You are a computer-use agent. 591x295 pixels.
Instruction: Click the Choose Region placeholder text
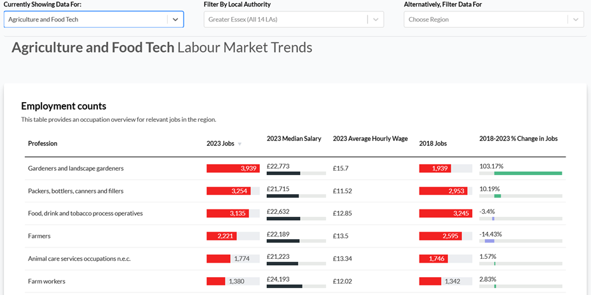(429, 20)
